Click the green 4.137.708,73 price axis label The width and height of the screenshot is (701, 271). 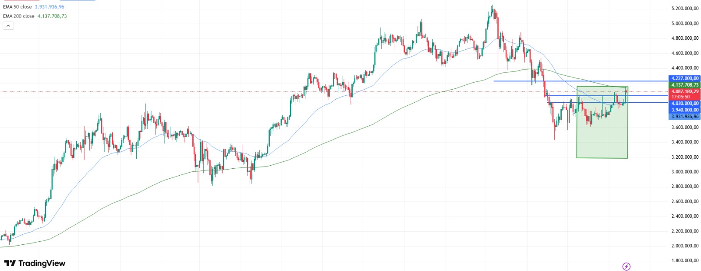click(685, 85)
